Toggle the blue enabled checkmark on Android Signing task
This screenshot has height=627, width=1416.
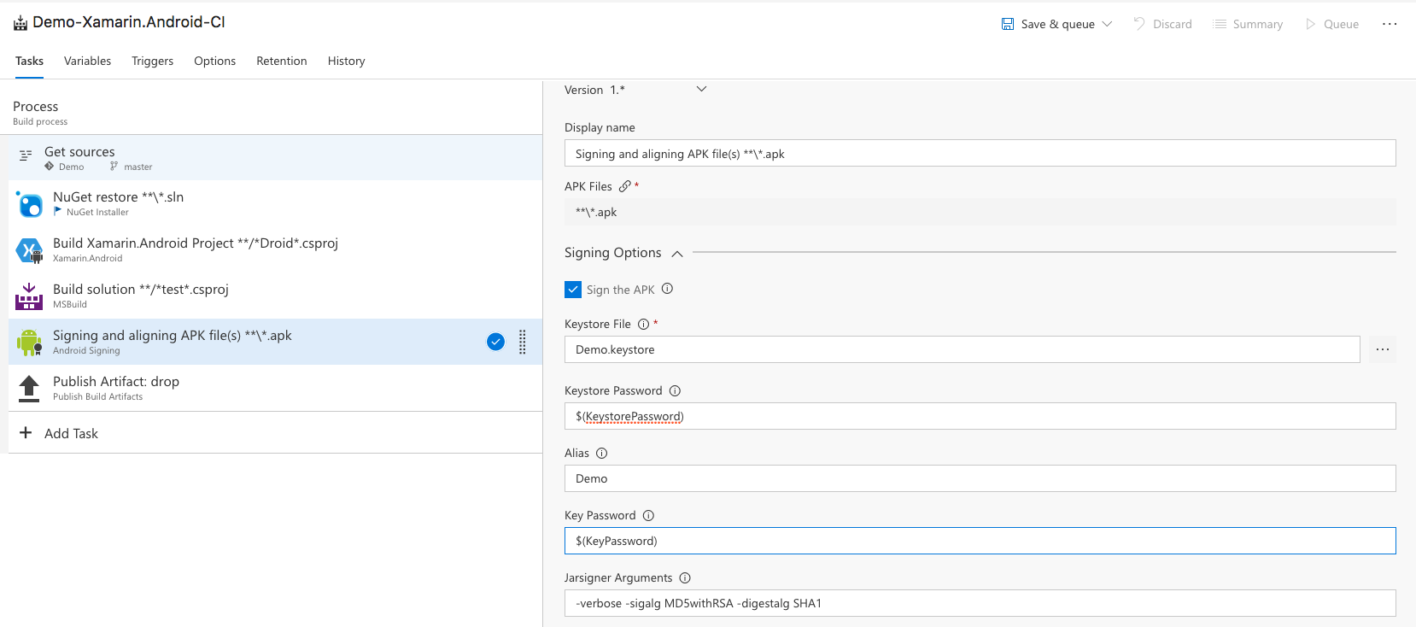click(495, 342)
